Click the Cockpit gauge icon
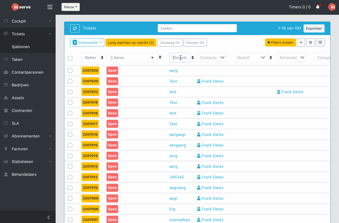Viewport: 339px width, 223px height. pyautogui.click(x=6, y=21)
